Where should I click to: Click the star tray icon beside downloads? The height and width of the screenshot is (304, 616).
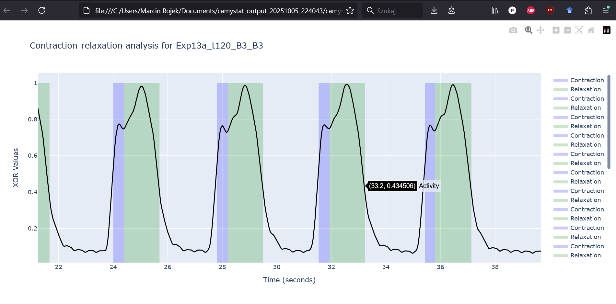click(x=451, y=11)
